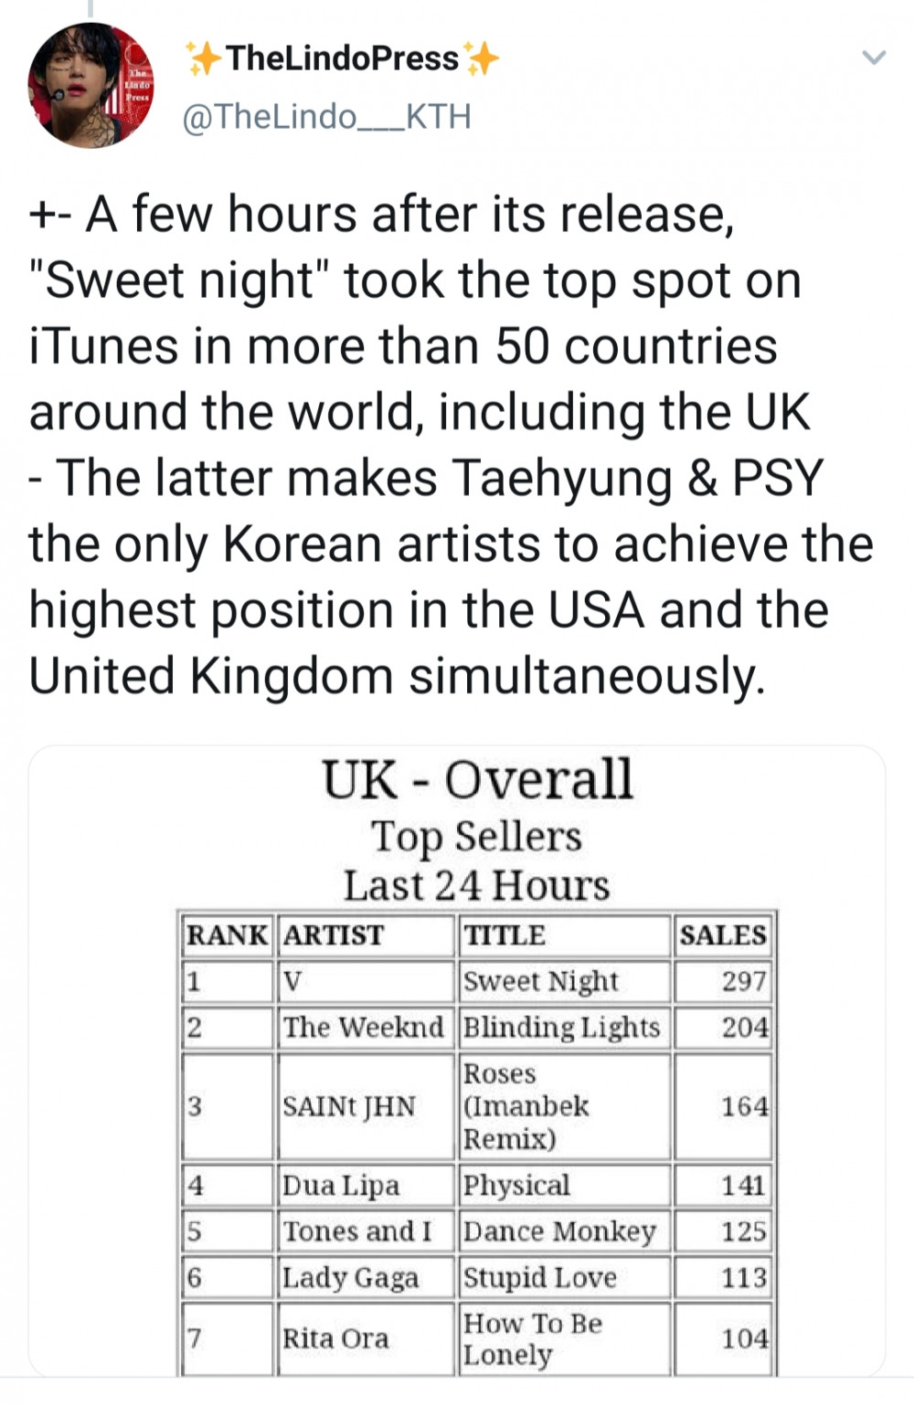Viewport: 914px width, 1405px height.
Task: Tap the tweet text about Sweet Night
Action: [x=452, y=444]
